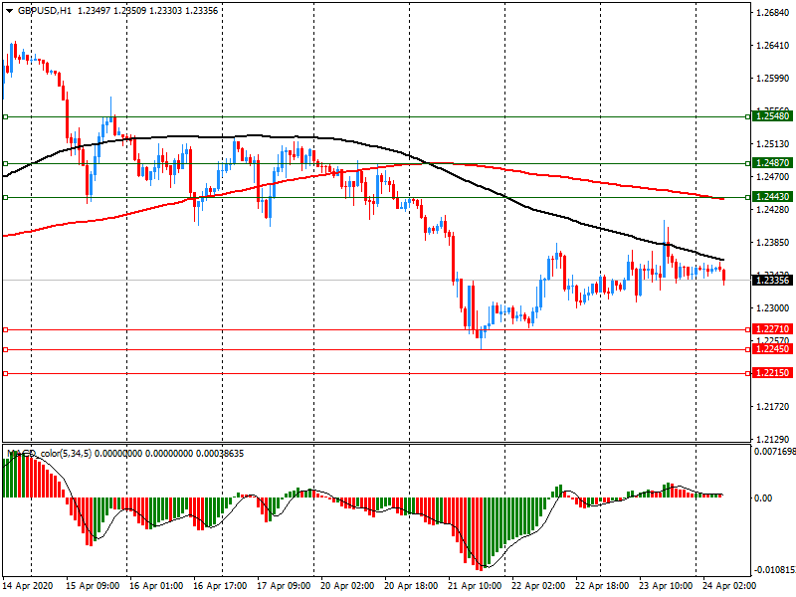Click the 21 Apr 10:00 time label
The width and height of the screenshot is (796, 597).
coord(476,586)
